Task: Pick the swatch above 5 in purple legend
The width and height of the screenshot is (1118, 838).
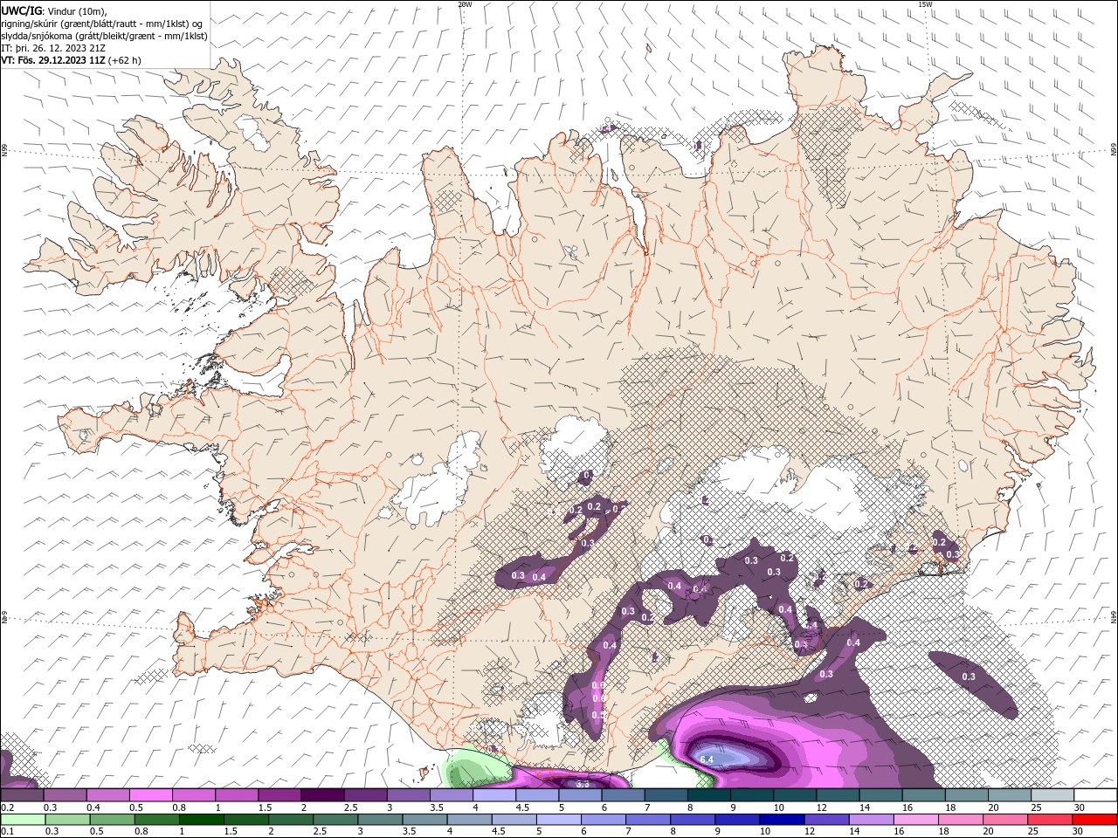Action: [x=578, y=795]
